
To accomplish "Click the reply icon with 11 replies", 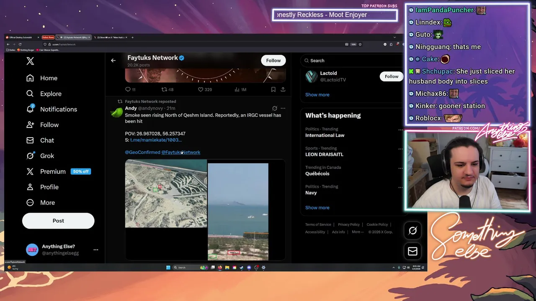I will (x=130, y=89).
